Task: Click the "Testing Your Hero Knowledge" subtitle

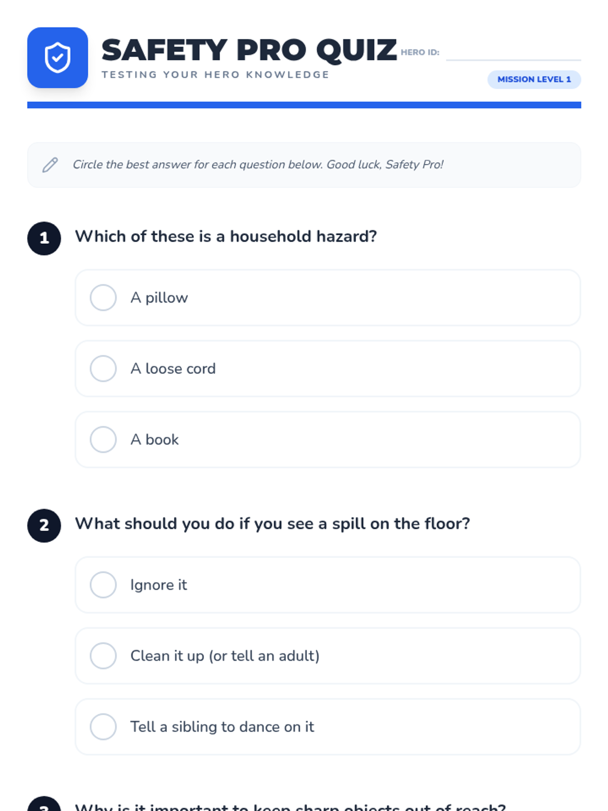Action: pyautogui.click(x=215, y=75)
